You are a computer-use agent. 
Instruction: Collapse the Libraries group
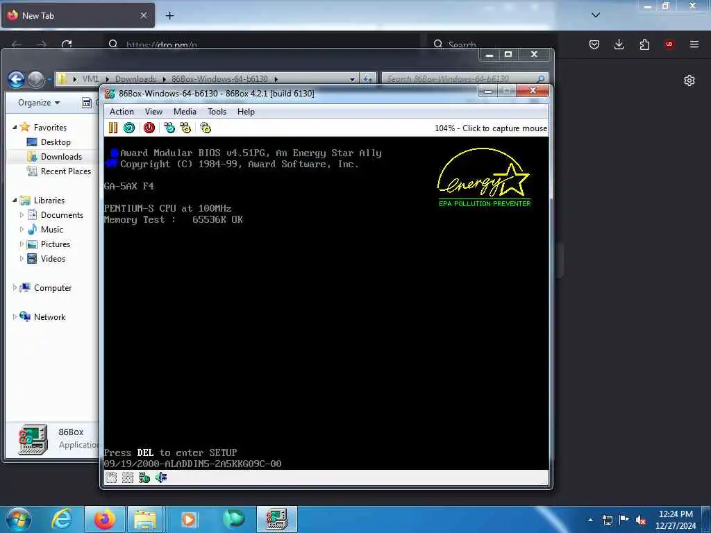click(15, 200)
